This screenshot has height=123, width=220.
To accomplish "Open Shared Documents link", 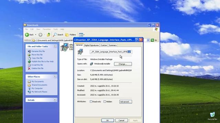I will tap(39, 85).
